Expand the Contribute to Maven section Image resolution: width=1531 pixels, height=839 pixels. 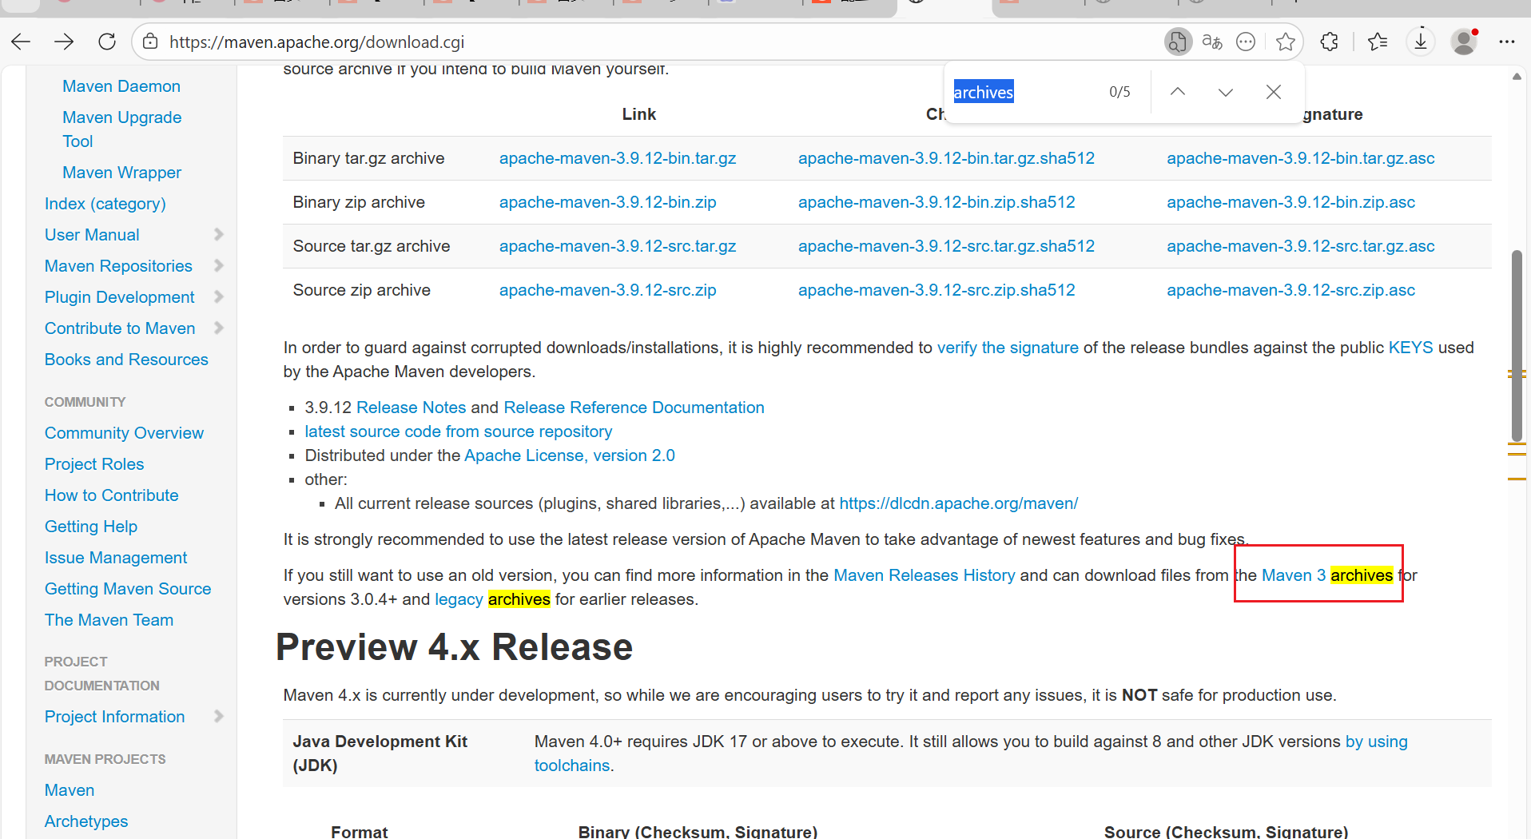(219, 328)
